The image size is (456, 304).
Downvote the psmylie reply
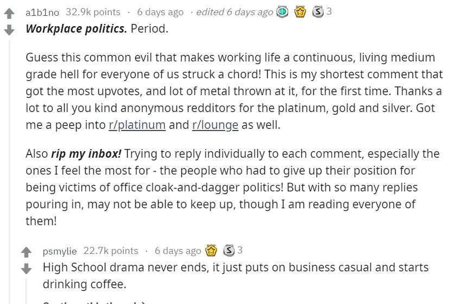coord(27,269)
